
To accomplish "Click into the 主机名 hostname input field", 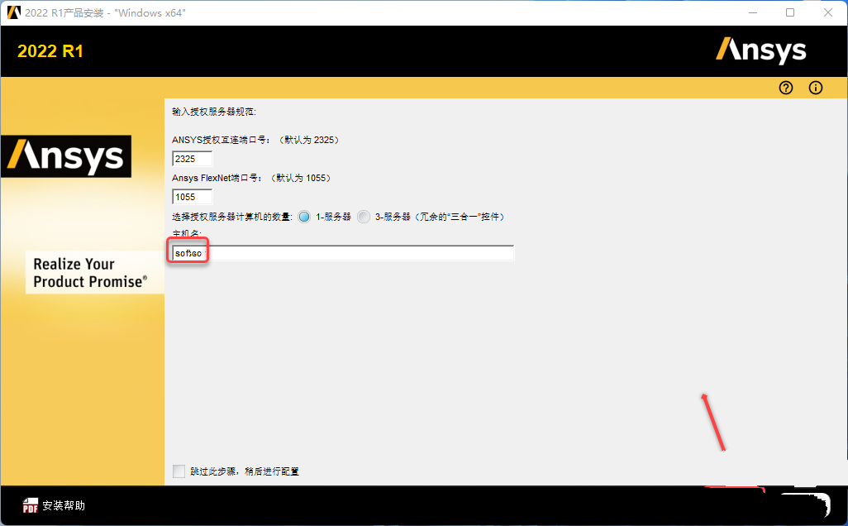I will (x=343, y=253).
